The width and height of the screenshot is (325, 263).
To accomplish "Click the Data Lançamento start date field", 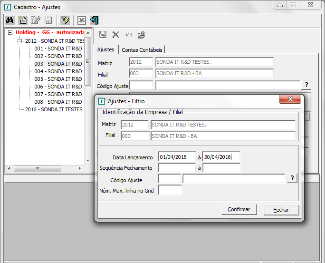I will coord(177,157).
